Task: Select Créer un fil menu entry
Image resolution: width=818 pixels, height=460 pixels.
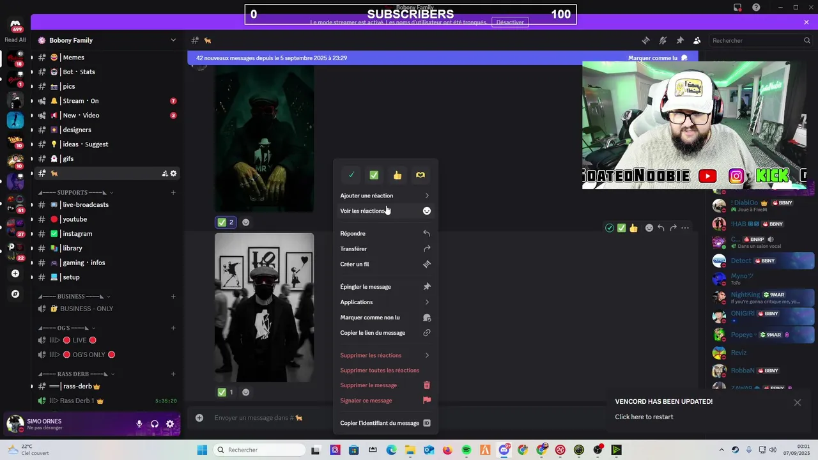Action: [x=385, y=264]
